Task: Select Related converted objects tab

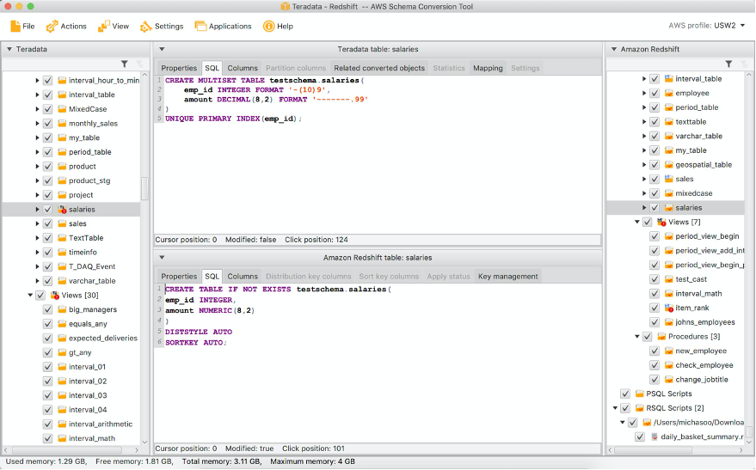Action: pos(379,68)
